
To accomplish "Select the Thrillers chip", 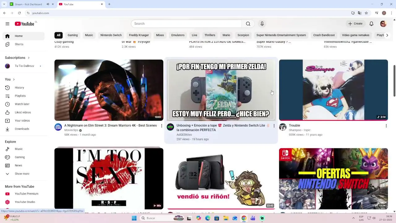I will click(x=210, y=35).
